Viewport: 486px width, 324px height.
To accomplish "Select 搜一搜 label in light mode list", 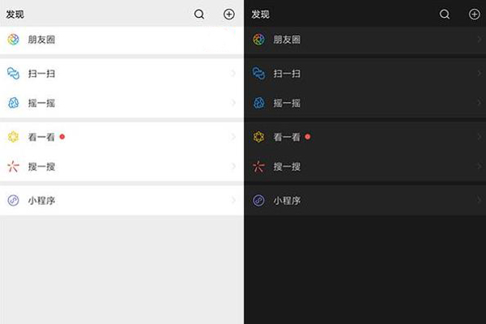I will click(x=41, y=167).
